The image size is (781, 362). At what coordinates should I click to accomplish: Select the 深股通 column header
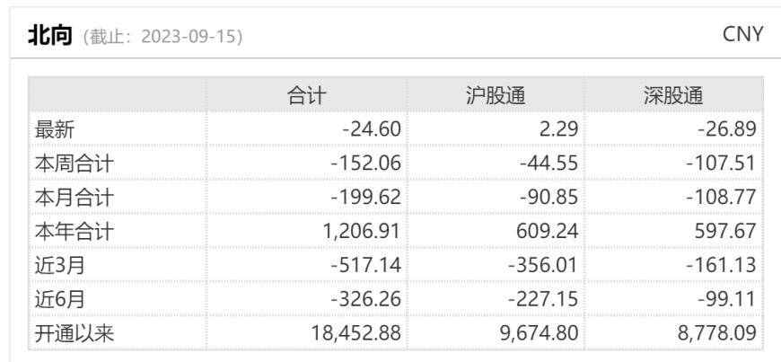coord(673,95)
